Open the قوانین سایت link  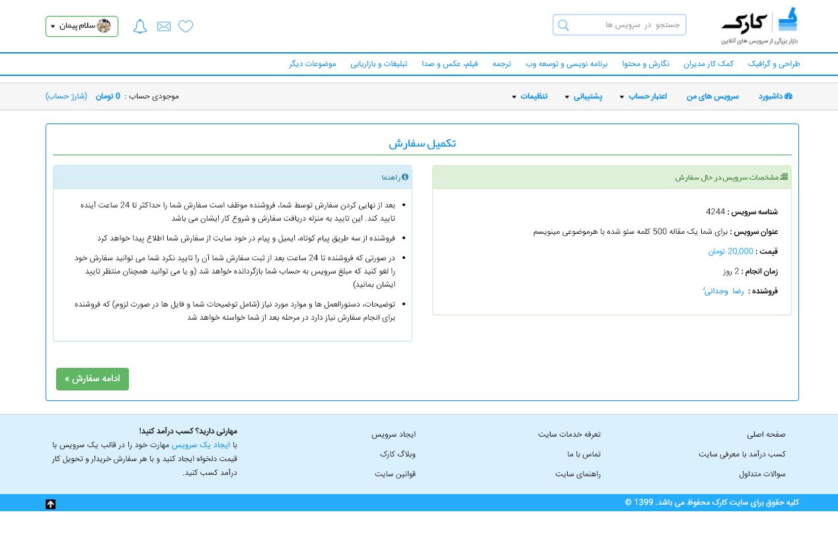[395, 474]
